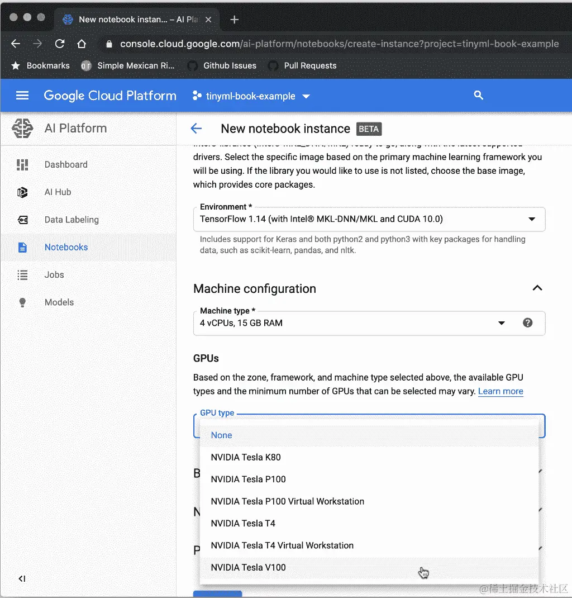Open the Pull Requests bookmark

pos(302,65)
